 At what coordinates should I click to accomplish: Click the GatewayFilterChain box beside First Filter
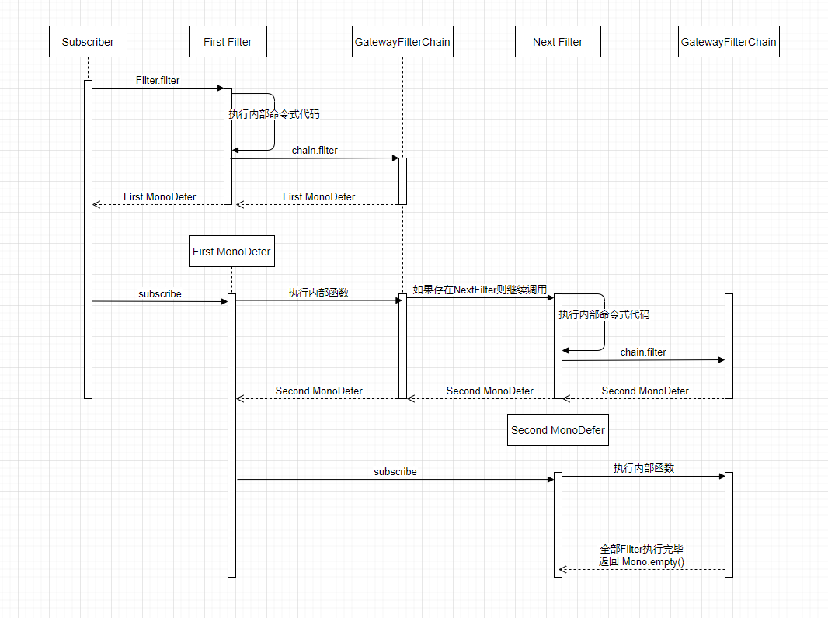402,42
